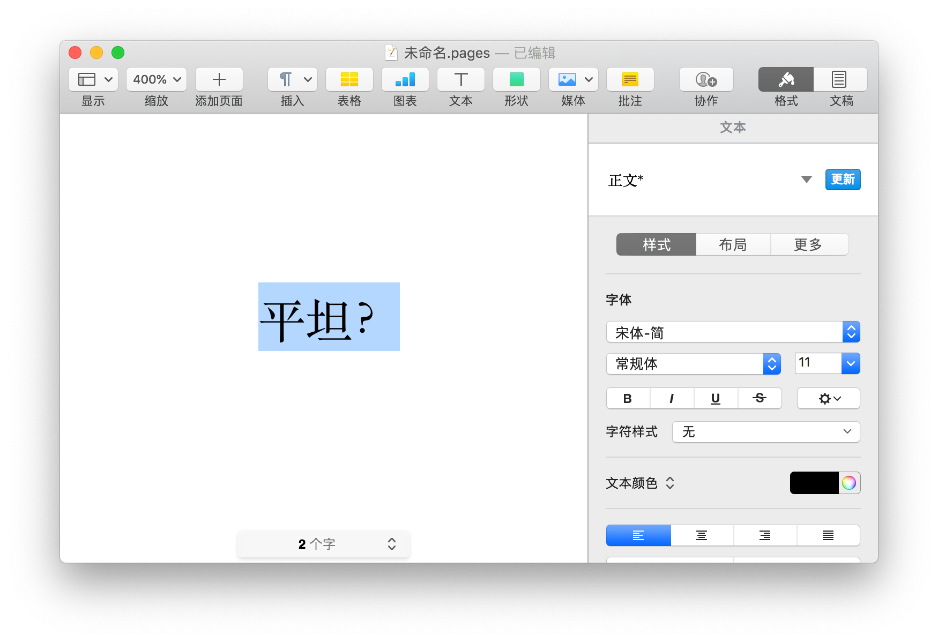This screenshot has width=938, height=642.
Task: Add a text box via 文本 icon
Action: tap(461, 79)
